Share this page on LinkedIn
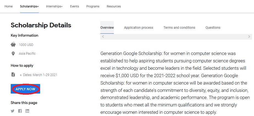This screenshot has height=116, width=254. coord(27,111)
